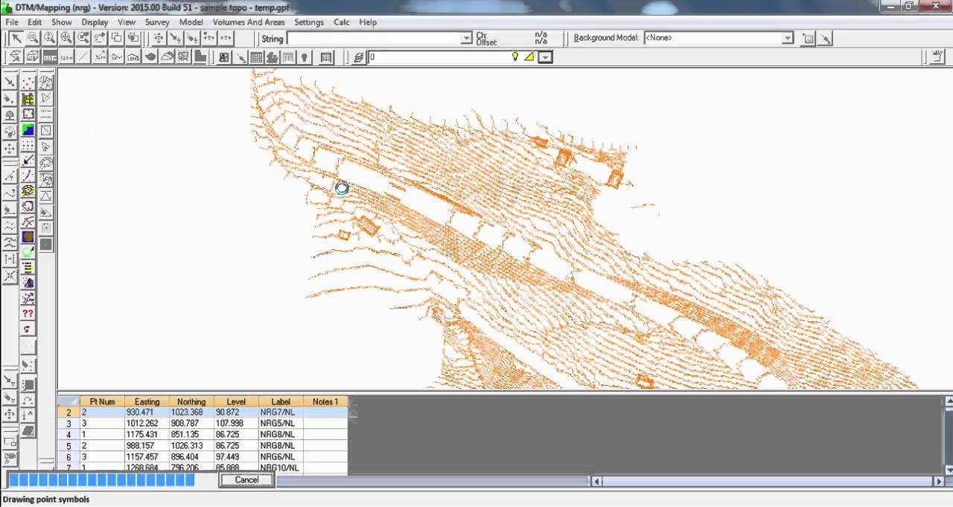The height and width of the screenshot is (507, 953).
Task: Select the easting cell 1175.431
Action: pos(147,434)
